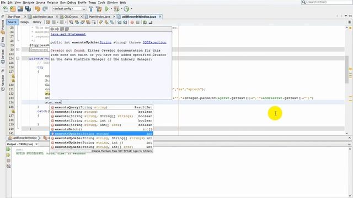353x198 pixels.
Task: Open the Profile Project dropdown arrow
Action: tap(131, 9)
